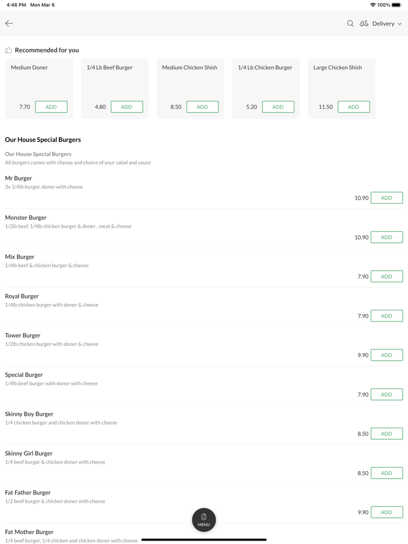
Task: Open the search magnifier icon
Action: (350, 23)
